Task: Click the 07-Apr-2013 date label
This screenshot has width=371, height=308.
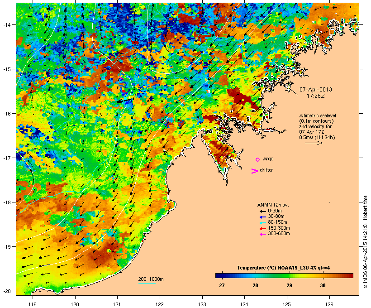Action: tap(316, 90)
